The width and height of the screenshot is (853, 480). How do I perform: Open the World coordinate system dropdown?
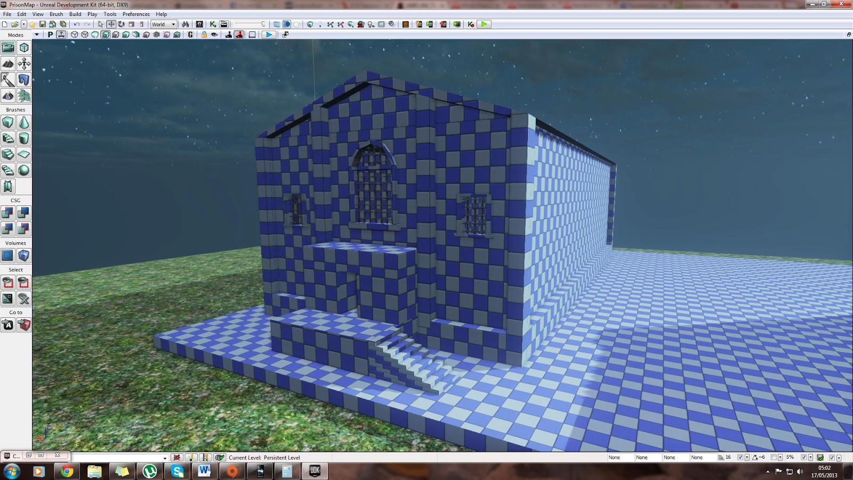(x=173, y=24)
